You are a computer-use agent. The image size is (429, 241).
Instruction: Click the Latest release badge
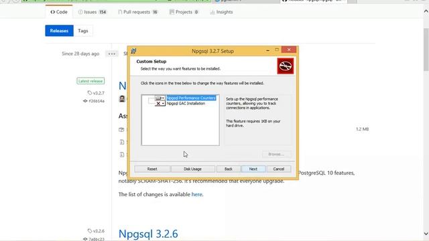(90, 81)
